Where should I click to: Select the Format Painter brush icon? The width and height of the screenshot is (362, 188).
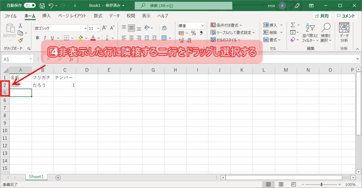21,40
